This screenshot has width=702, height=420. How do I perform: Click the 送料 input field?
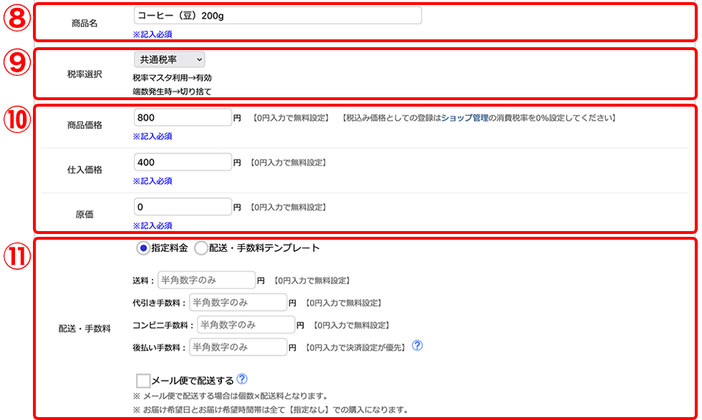(206, 280)
